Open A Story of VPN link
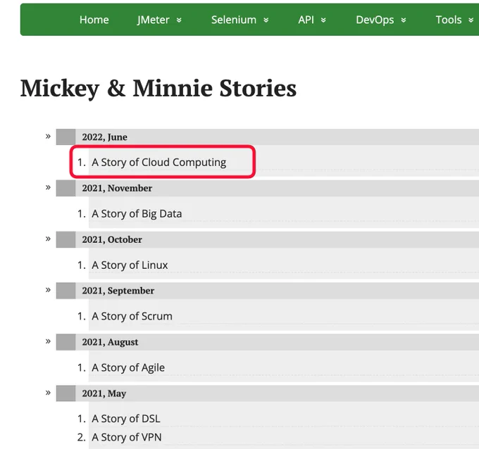This screenshot has height=449, width=479. click(x=127, y=438)
